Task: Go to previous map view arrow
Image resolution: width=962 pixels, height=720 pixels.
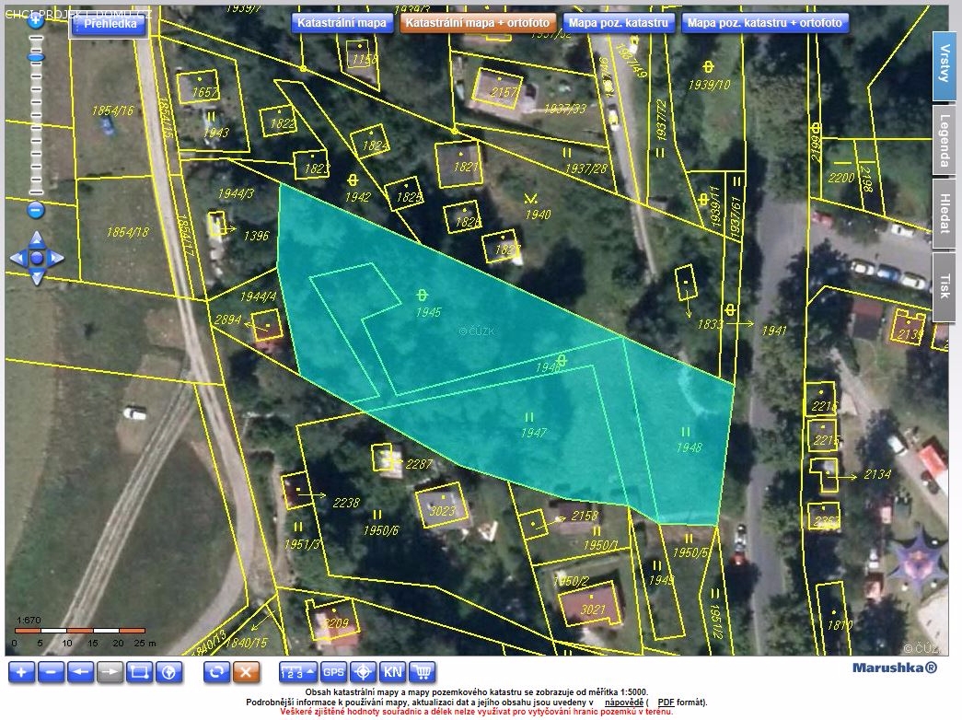Action: (81, 671)
